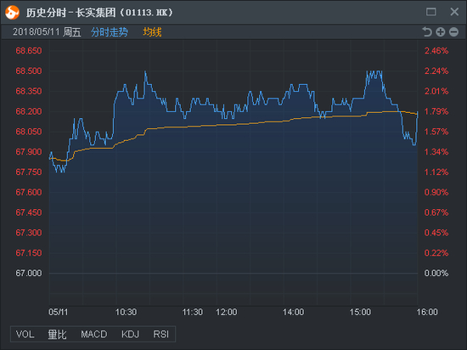467x350 pixels.
Task: Open the RSI indicator tab
Action: pyautogui.click(x=160, y=334)
